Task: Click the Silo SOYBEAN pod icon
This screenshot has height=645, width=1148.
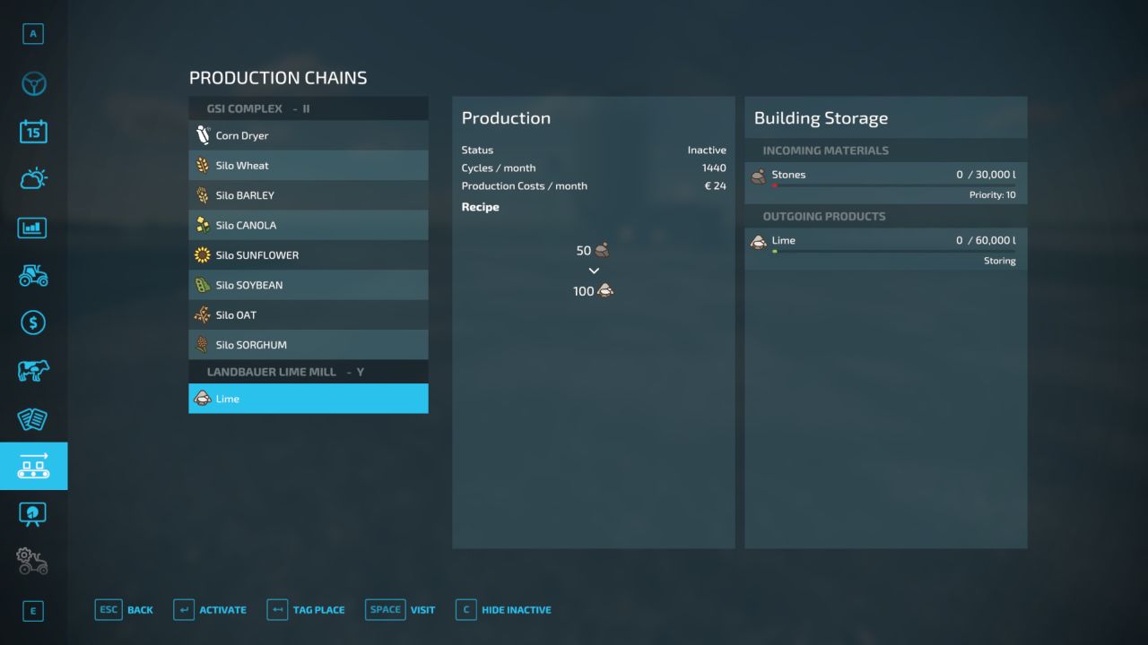Action: pyautogui.click(x=203, y=285)
